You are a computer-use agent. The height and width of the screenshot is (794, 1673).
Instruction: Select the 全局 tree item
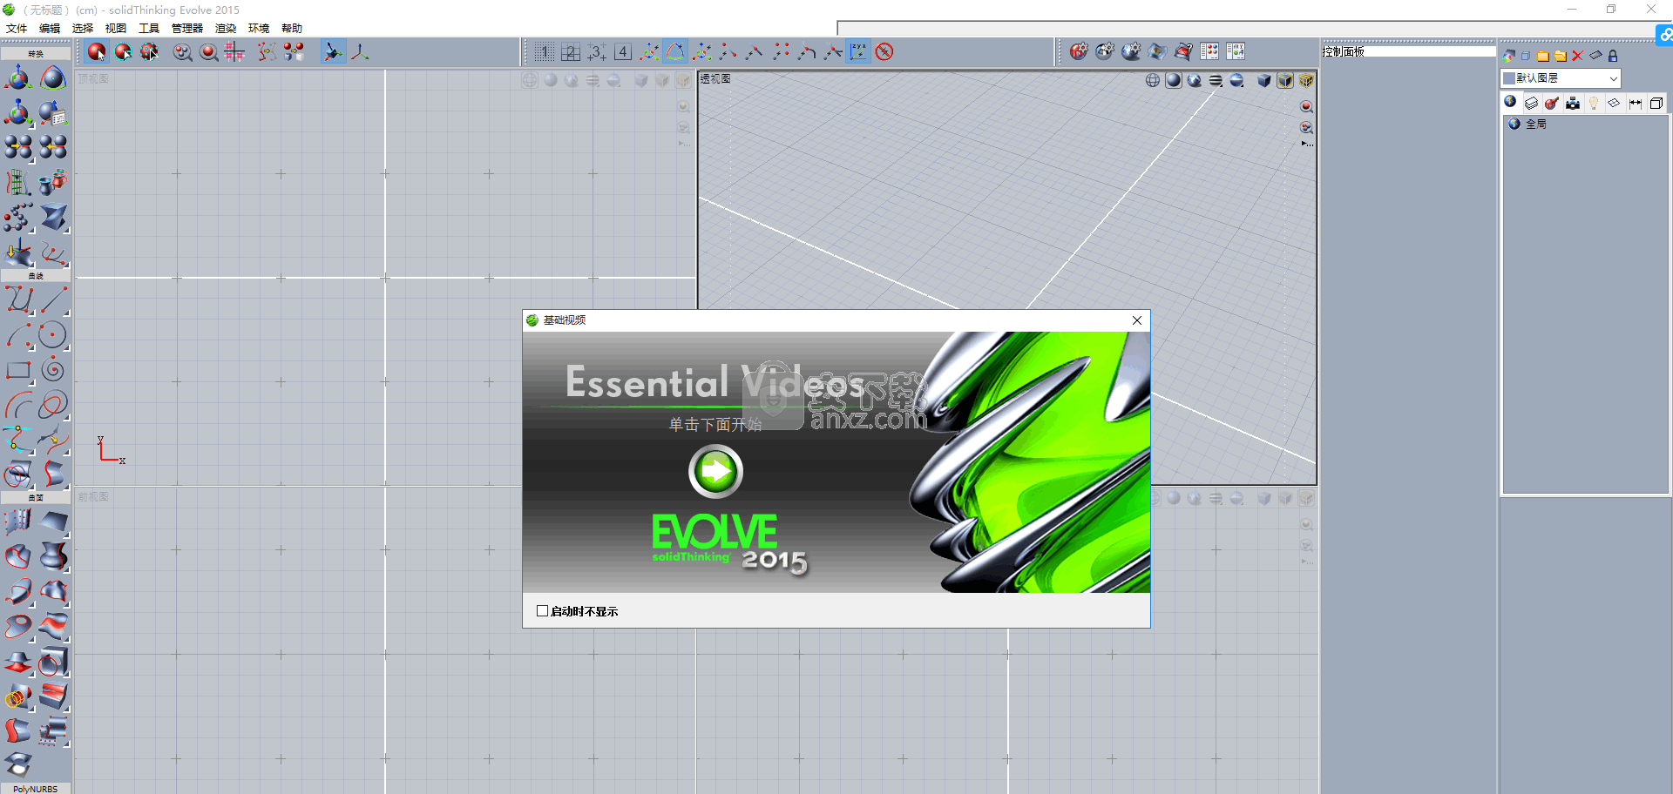point(1536,124)
